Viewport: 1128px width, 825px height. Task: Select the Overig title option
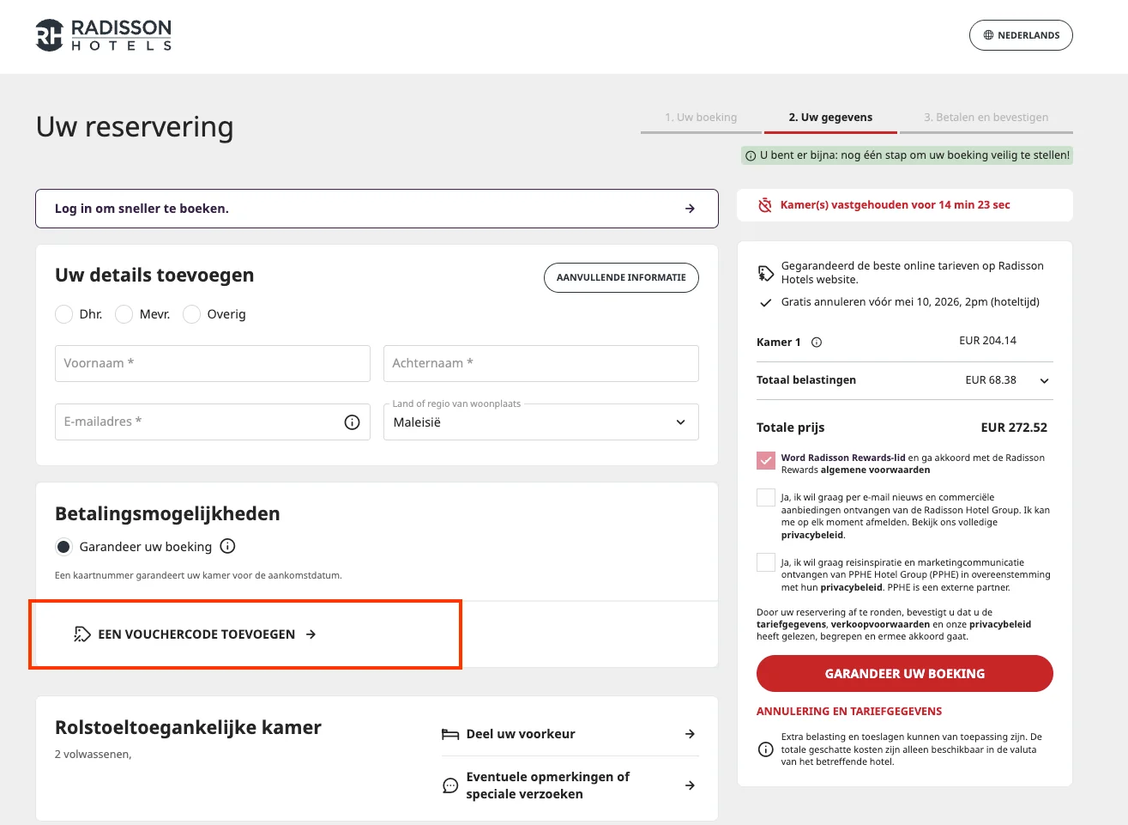191,314
